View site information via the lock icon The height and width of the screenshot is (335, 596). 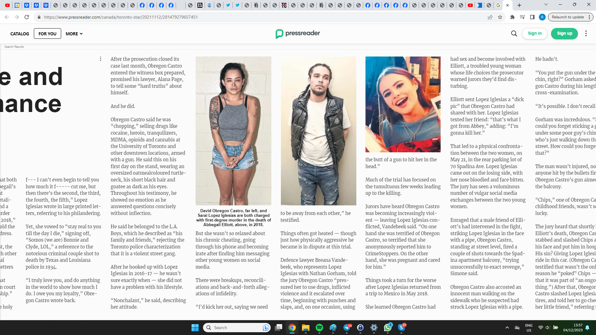39,17
